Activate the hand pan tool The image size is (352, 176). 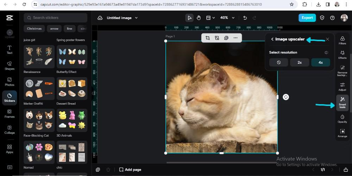[199, 18]
